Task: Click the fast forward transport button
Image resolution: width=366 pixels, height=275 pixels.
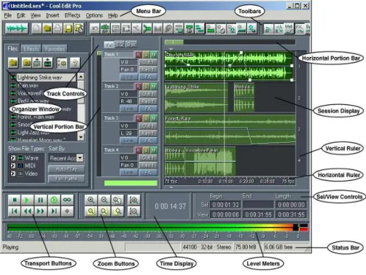Action: coord(40,211)
